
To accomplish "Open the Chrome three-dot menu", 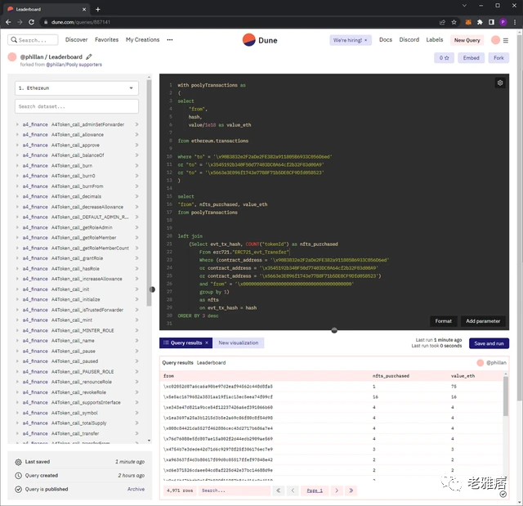I will (x=515, y=22).
